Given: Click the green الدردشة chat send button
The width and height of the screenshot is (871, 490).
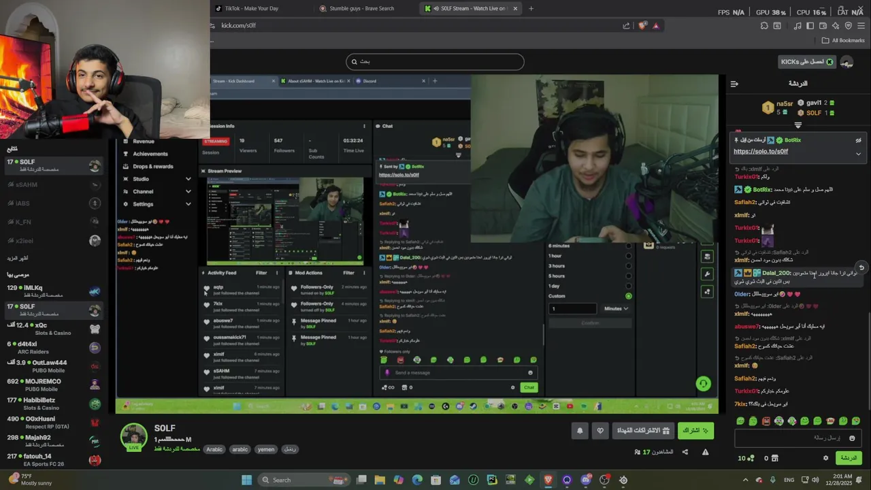Looking at the screenshot, I should click(x=849, y=458).
